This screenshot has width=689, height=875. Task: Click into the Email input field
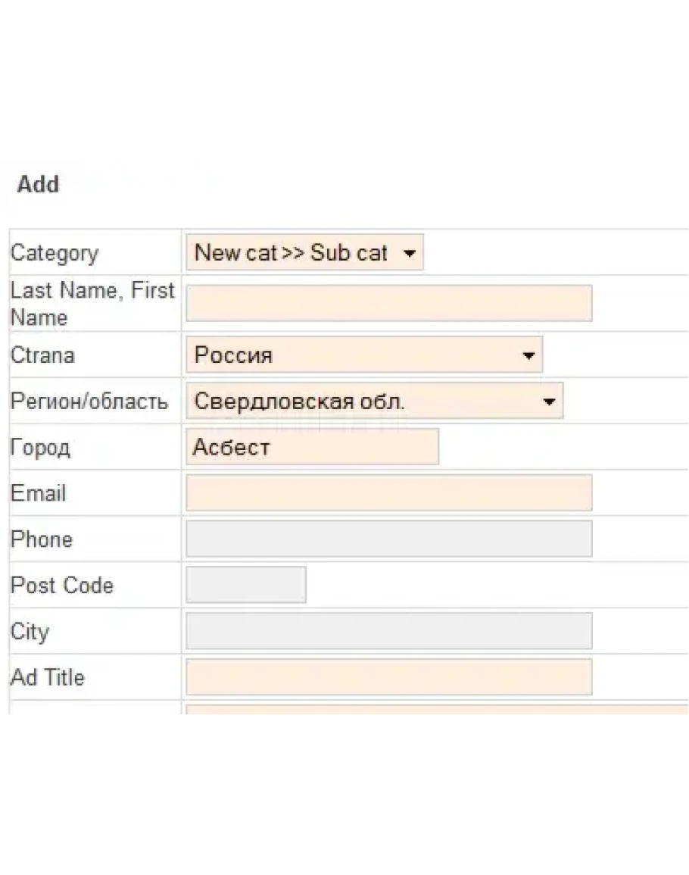[389, 493]
